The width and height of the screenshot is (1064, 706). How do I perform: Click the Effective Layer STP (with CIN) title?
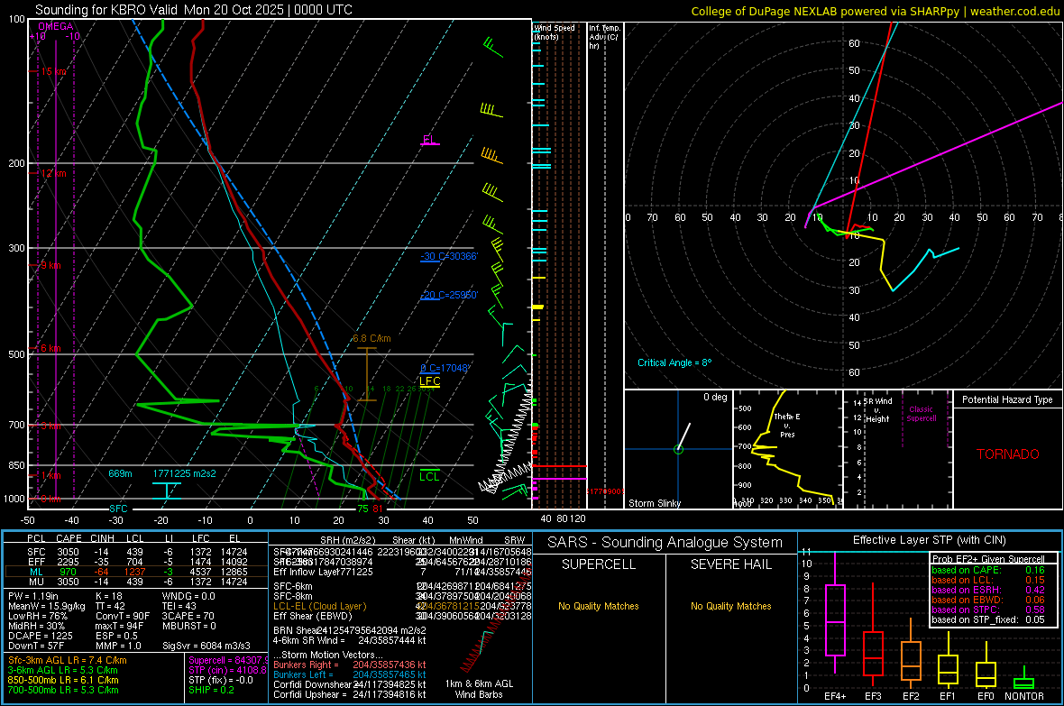(929, 540)
